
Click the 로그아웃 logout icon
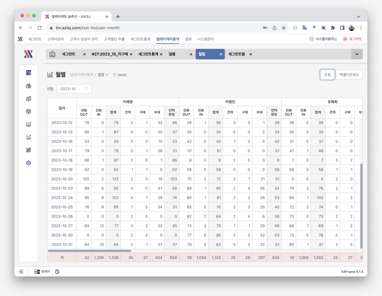tap(345, 39)
